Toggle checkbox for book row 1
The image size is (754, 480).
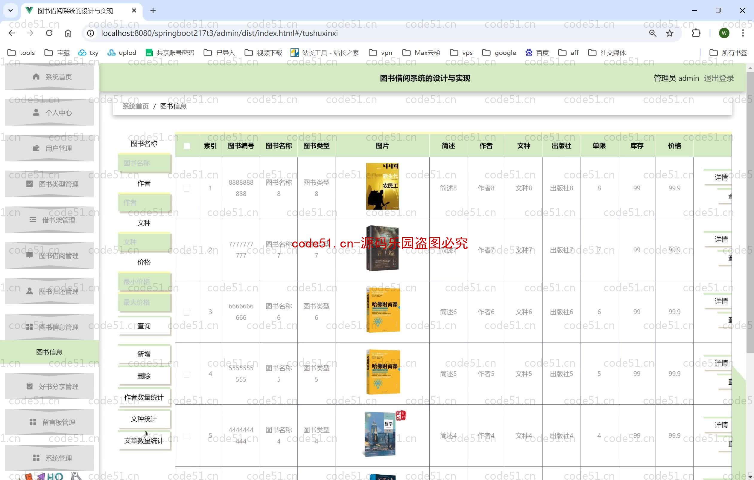point(187,188)
